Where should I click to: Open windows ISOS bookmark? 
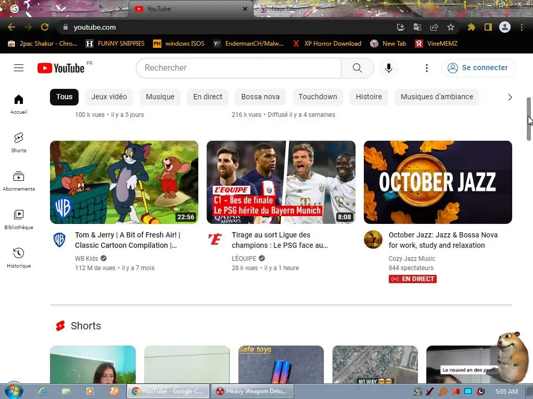pos(179,44)
